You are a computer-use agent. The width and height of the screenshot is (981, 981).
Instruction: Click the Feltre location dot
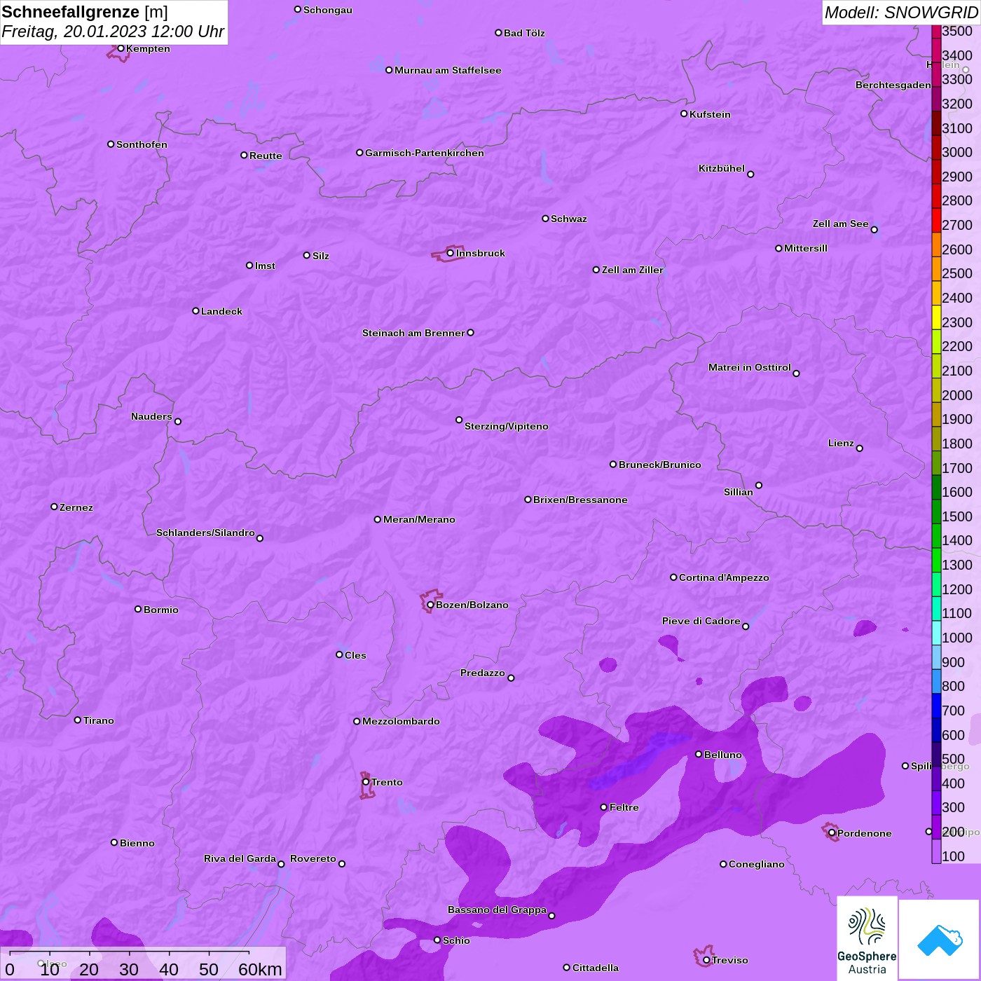604,807
